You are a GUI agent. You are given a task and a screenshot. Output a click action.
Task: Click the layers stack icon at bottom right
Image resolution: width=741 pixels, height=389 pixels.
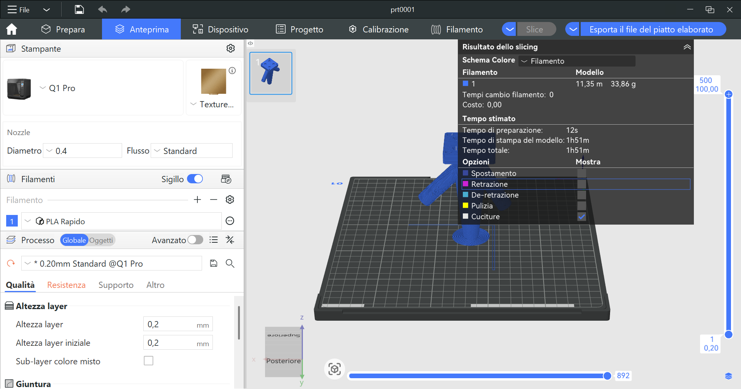coord(729,376)
